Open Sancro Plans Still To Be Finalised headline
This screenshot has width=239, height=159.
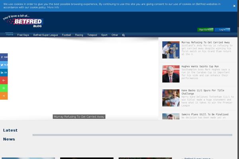[x=205, y=114]
